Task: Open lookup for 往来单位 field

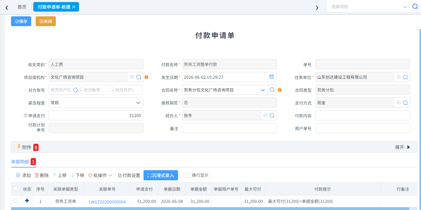Action: [x=406, y=77]
